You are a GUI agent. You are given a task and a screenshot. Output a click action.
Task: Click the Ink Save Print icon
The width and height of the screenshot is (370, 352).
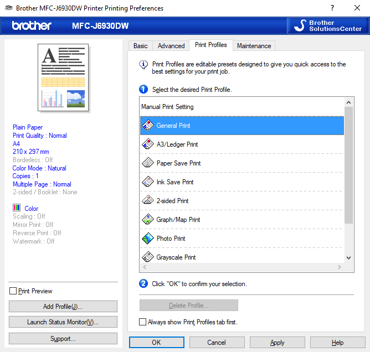[148, 182]
